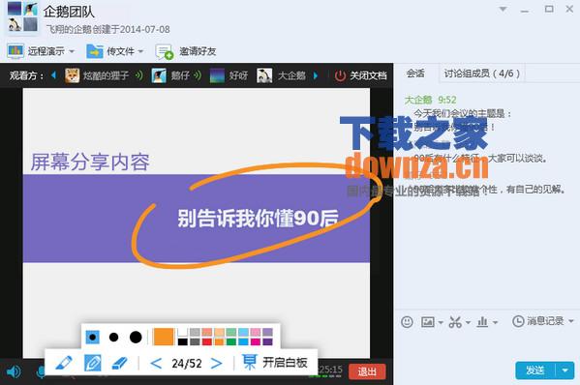Click 开启白板 to open whiteboard
This screenshot has width=580, height=385.
(285, 363)
